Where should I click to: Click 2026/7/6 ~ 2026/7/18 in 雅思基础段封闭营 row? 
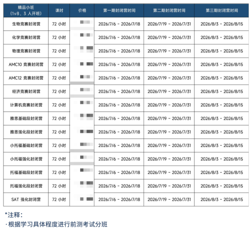tap(119, 119)
